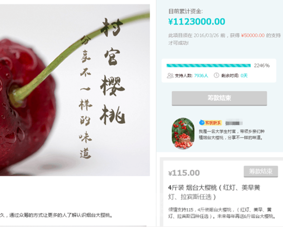Click the ¥50000.00 target amount text
Screen dimensions: 283x227
coord(253,35)
